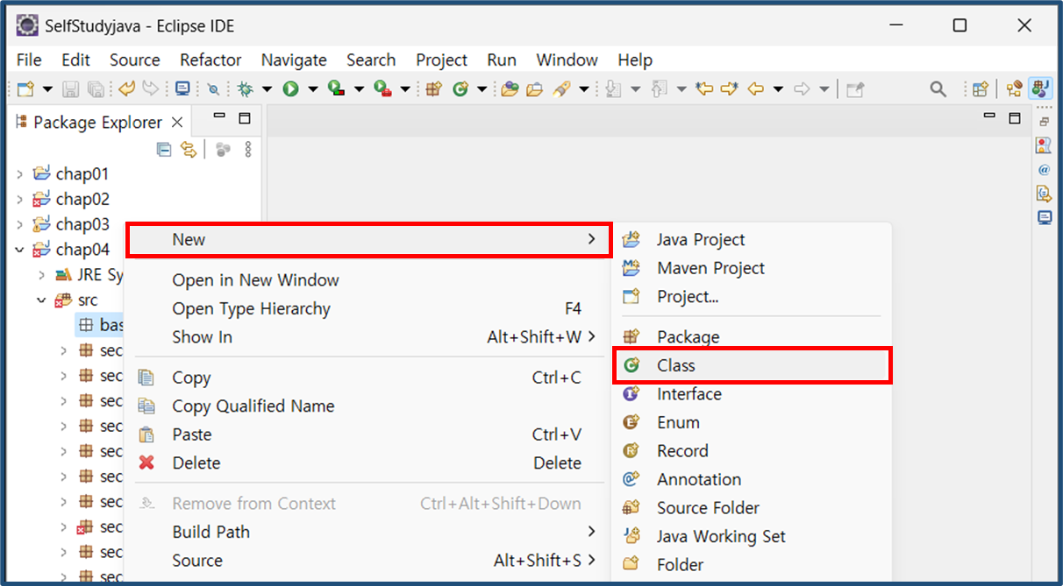The width and height of the screenshot is (1063, 586).
Task: Collapse the src folder
Action: tap(41, 300)
